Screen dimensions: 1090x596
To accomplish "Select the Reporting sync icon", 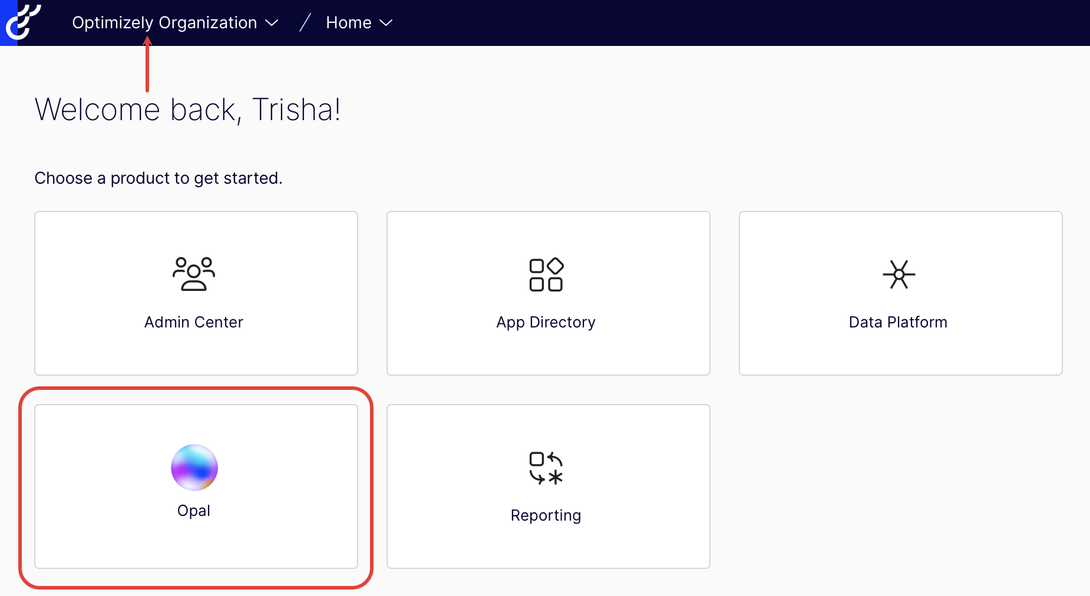I will [x=546, y=468].
